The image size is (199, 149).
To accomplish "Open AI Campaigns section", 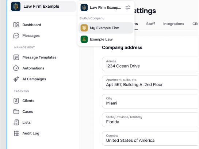I will (34, 79).
